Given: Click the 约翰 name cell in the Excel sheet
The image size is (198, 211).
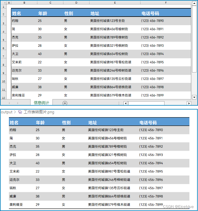Looking at the screenshot, I should pos(24,21).
